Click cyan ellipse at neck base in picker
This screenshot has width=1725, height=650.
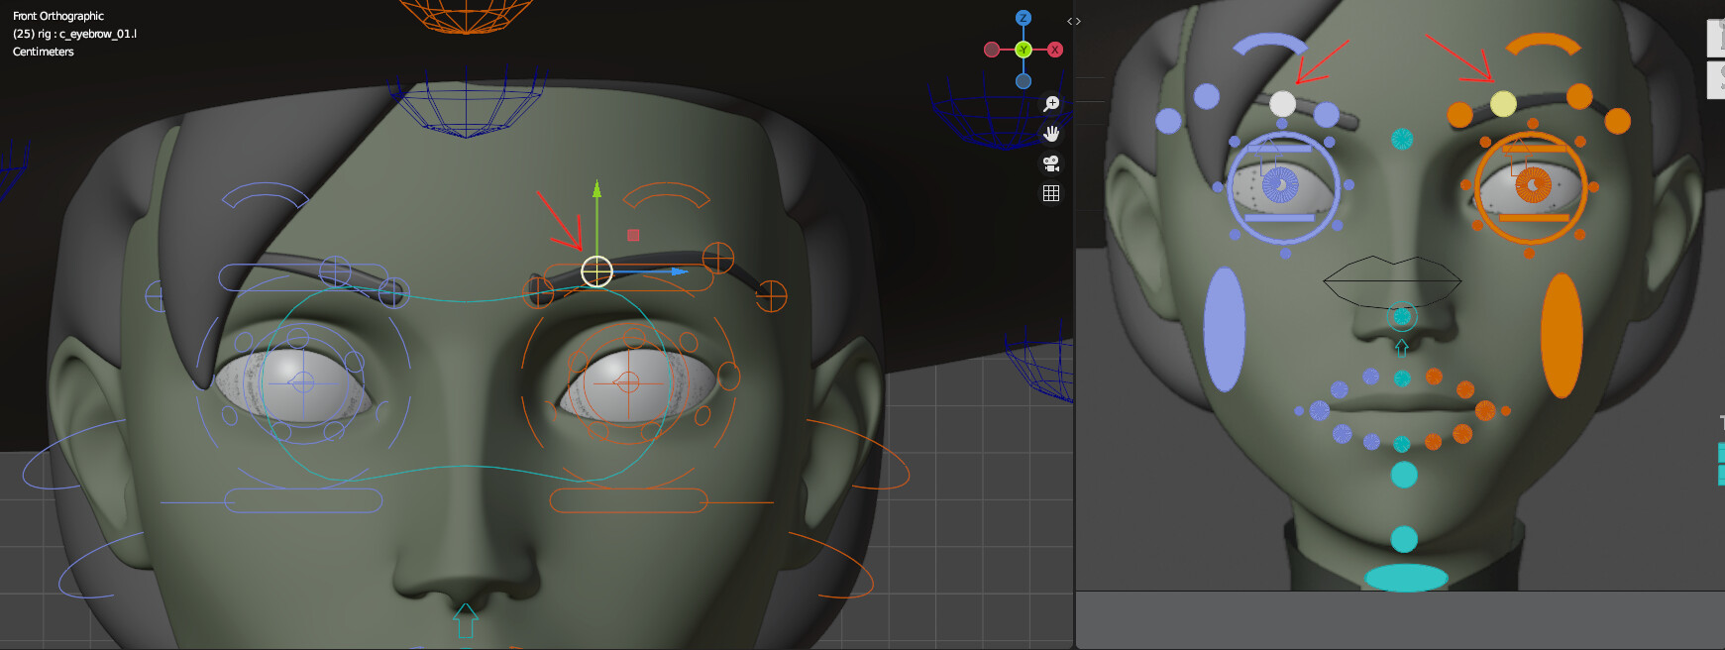coord(1407,578)
